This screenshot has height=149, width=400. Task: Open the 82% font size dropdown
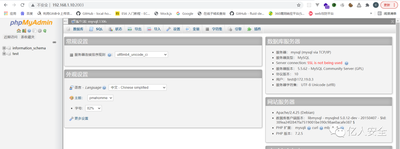tap(93, 108)
